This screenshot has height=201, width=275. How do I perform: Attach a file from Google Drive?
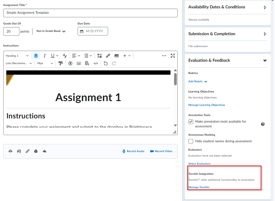click(x=36, y=151)
